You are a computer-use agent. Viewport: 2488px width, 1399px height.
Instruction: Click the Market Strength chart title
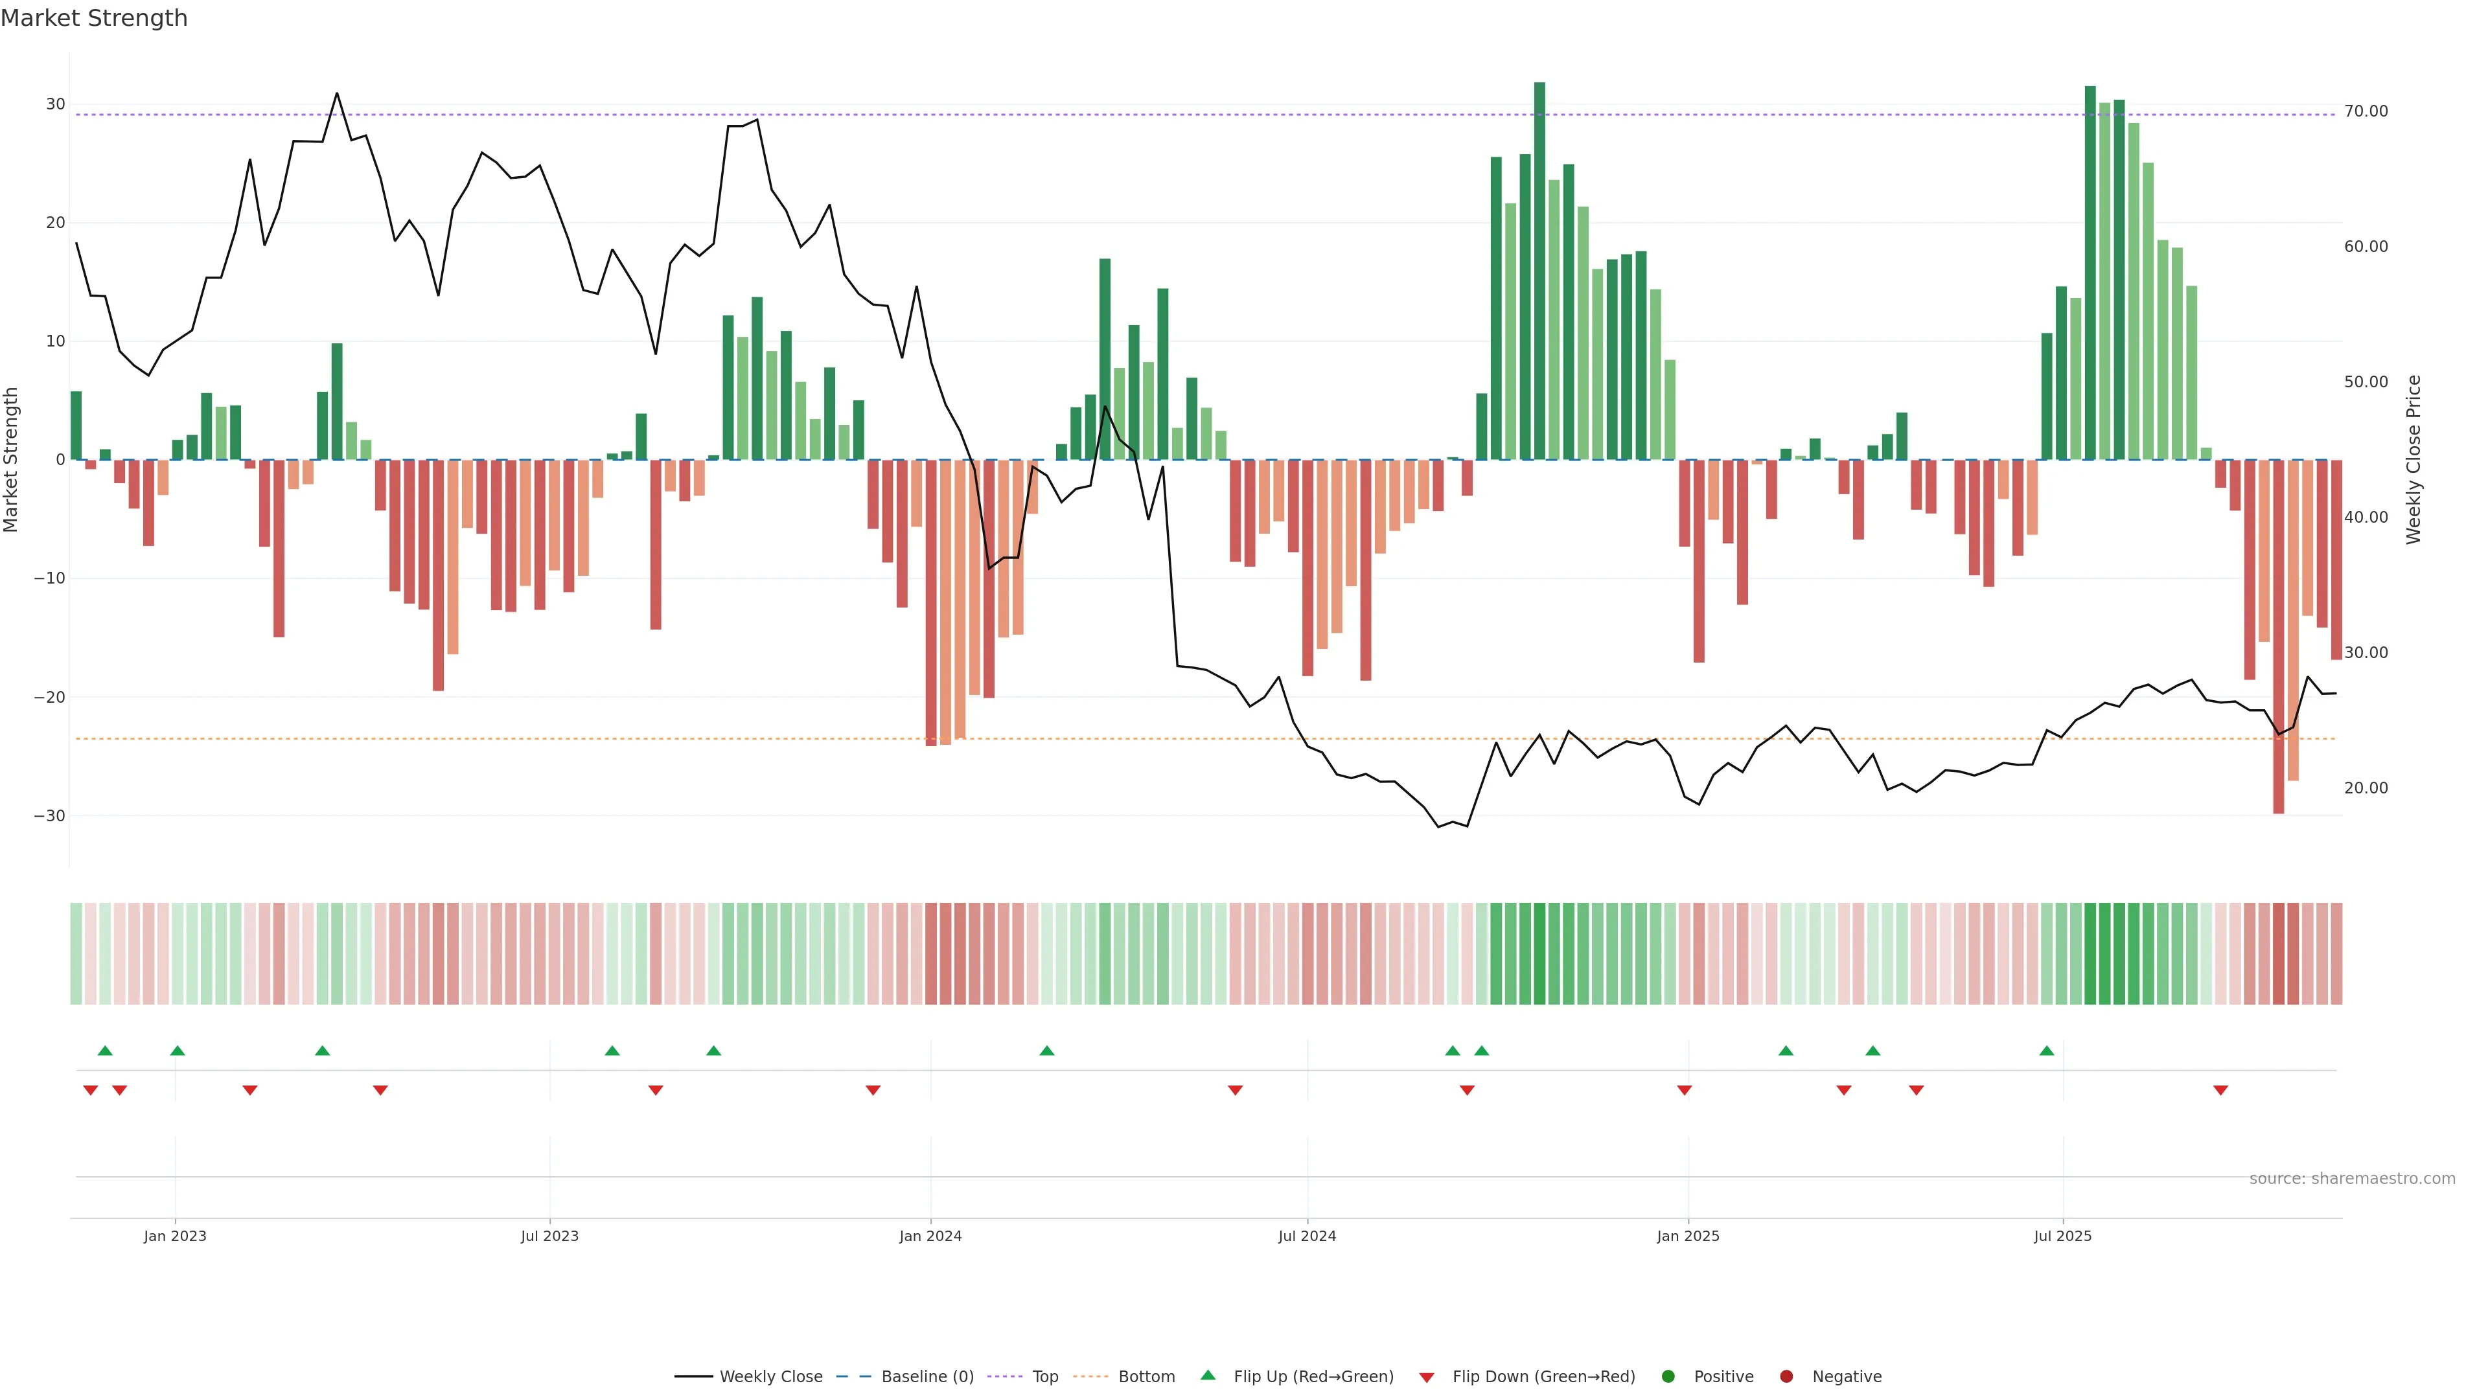click(x=94, y=18)
